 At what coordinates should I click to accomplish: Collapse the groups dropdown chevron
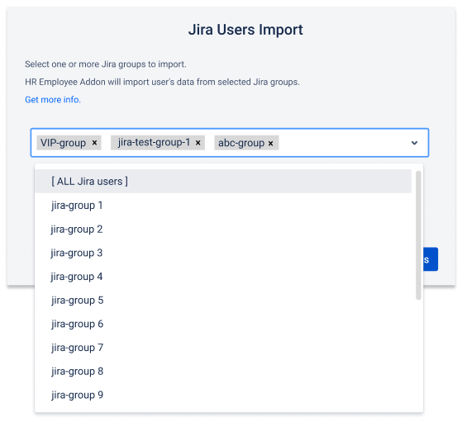click(x=414, y=143)
